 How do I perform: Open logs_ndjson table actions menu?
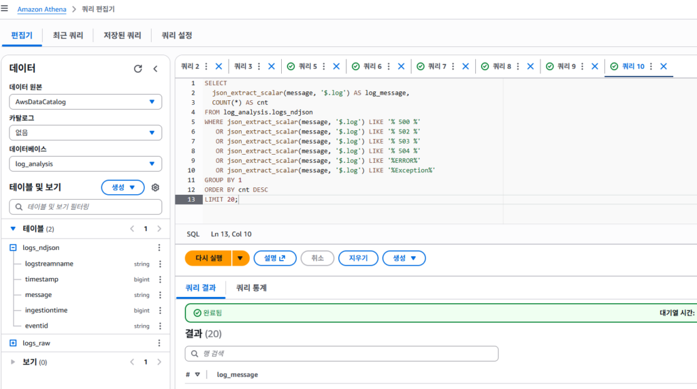(159, 248)
